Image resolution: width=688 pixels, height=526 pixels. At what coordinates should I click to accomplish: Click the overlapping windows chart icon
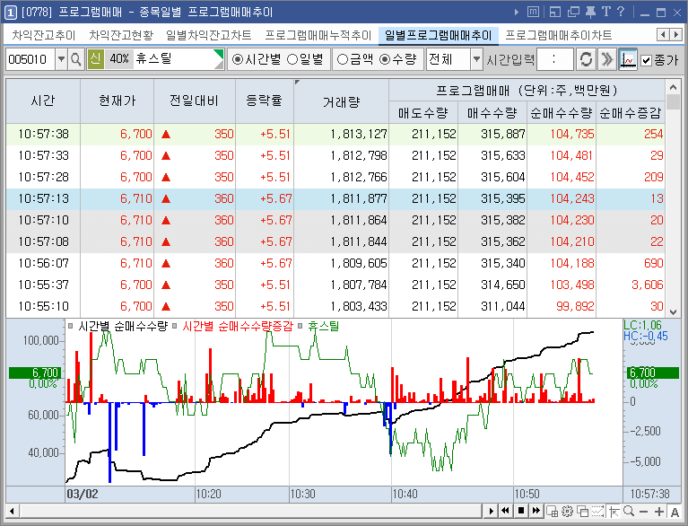click(583, 511)
